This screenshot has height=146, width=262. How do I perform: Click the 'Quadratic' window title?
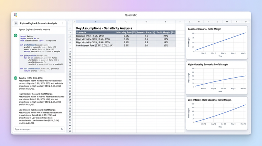click(x=131, y=15)
